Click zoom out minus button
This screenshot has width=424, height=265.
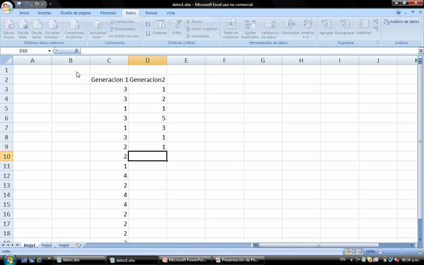381,251
